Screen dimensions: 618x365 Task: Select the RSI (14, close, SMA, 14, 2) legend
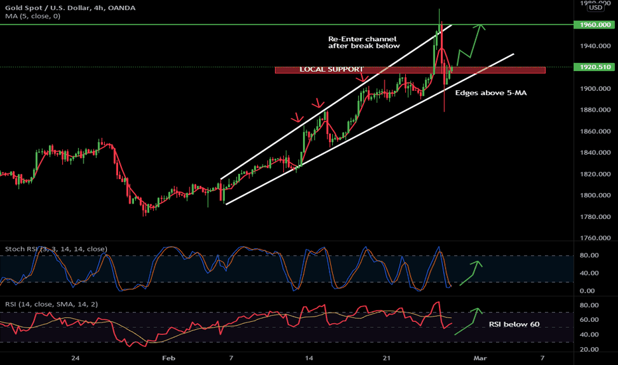51,304
